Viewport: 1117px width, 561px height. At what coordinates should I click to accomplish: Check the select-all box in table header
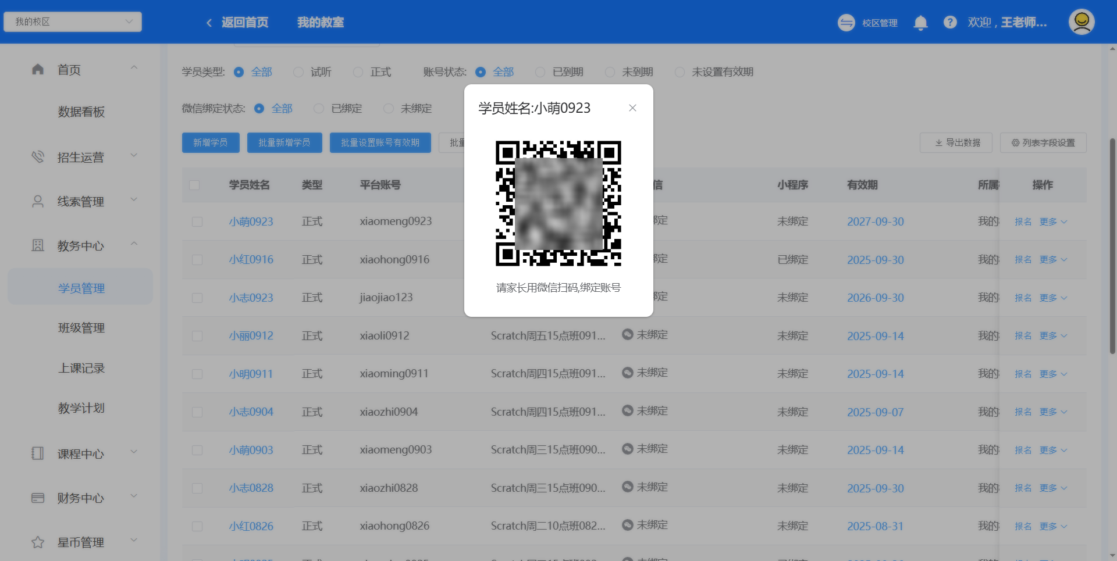[x=194, y=185]
